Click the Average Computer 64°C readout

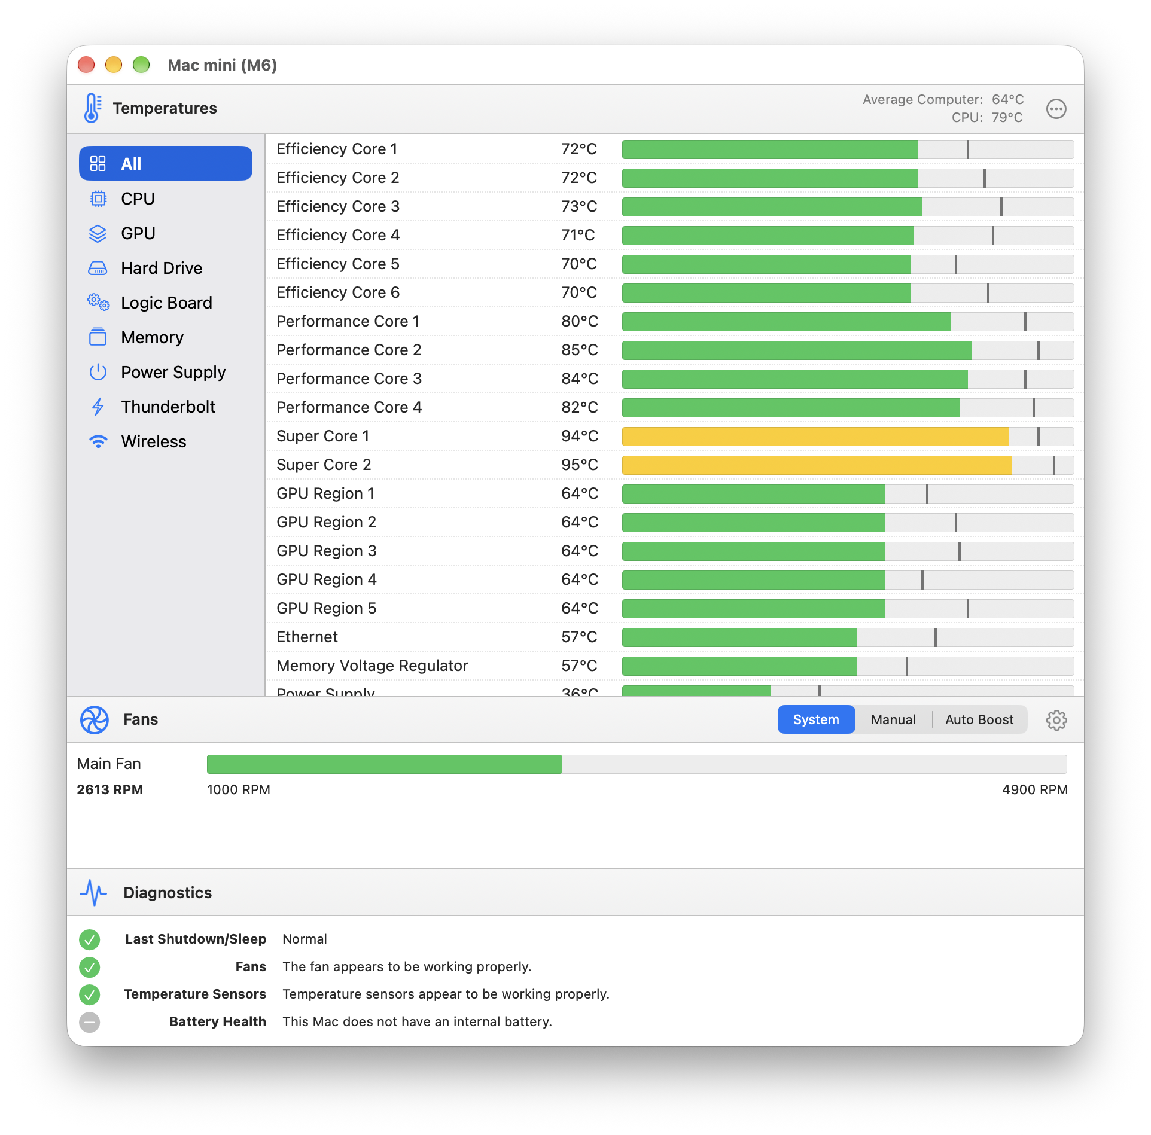coord(943,99)
